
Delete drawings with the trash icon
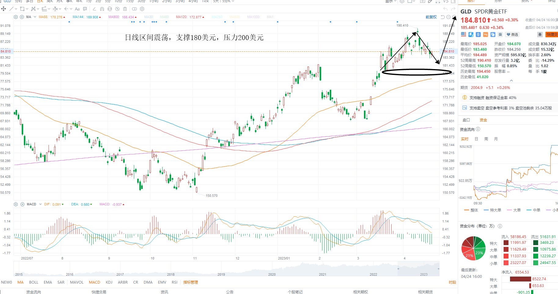125,9
